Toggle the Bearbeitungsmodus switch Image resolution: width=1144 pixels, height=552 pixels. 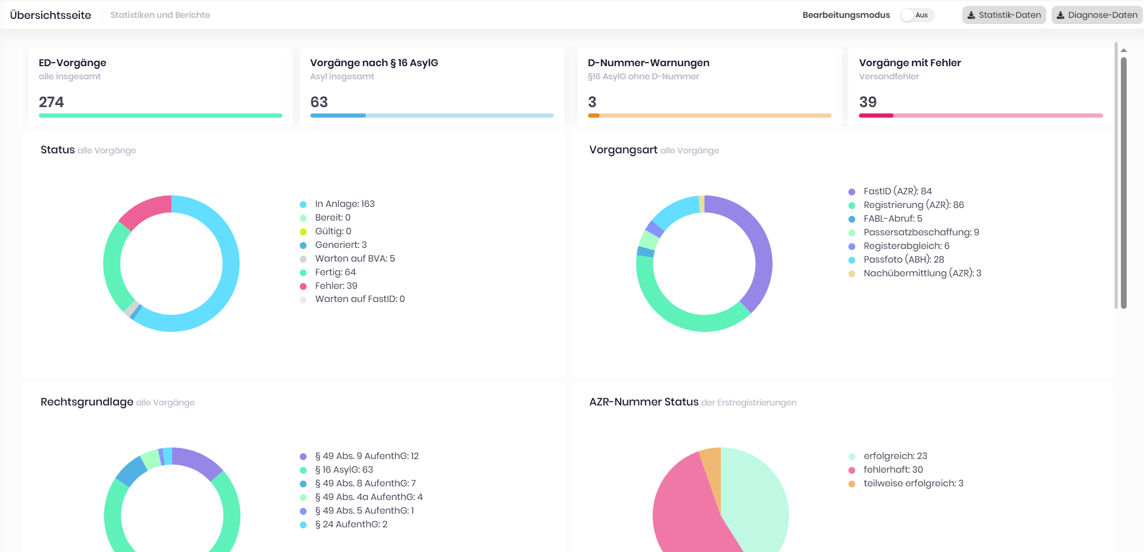(x=916, y=15)
